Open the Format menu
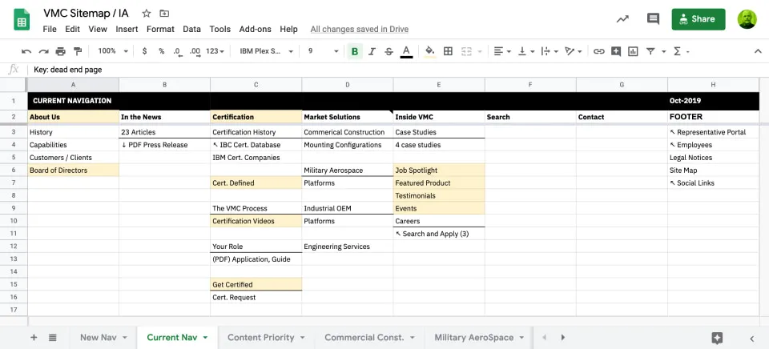 pos(160,29)
